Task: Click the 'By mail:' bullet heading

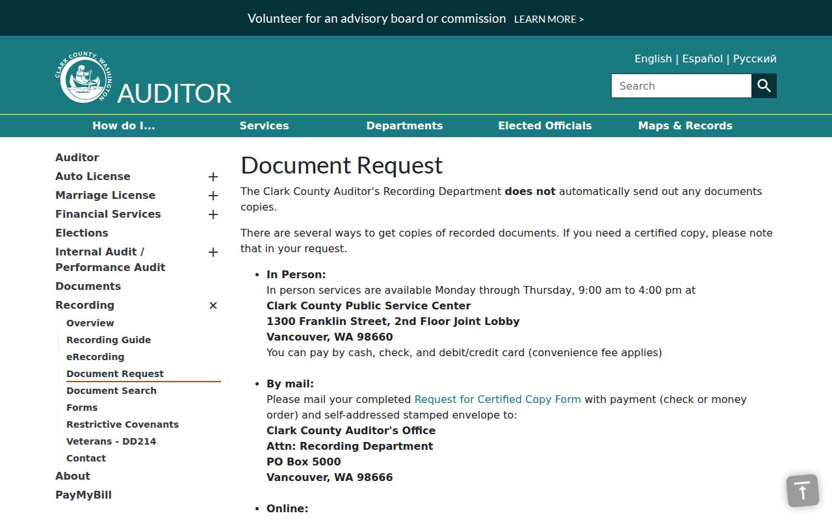Action: [290, 383]
